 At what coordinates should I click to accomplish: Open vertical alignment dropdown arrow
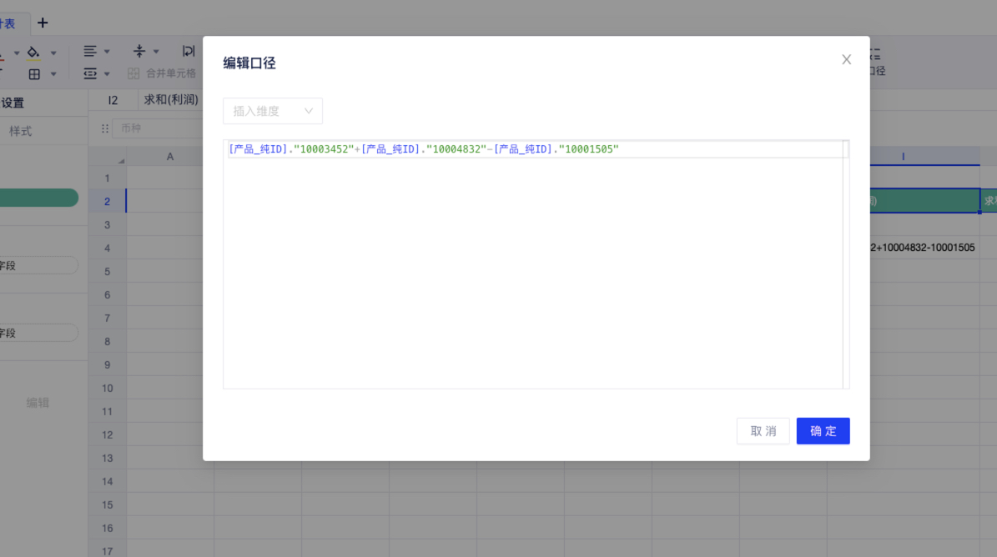click(x=156, y=52)
